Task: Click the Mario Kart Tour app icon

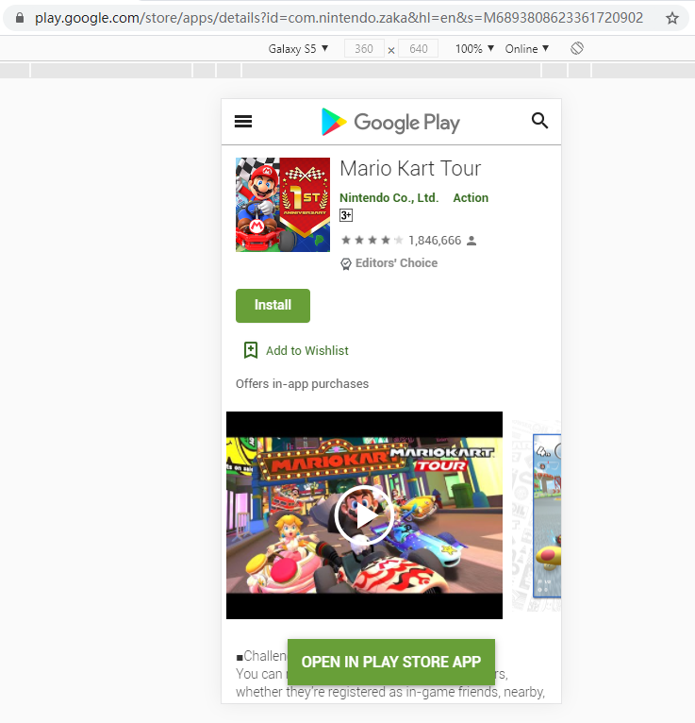Action: click(282, 205)
